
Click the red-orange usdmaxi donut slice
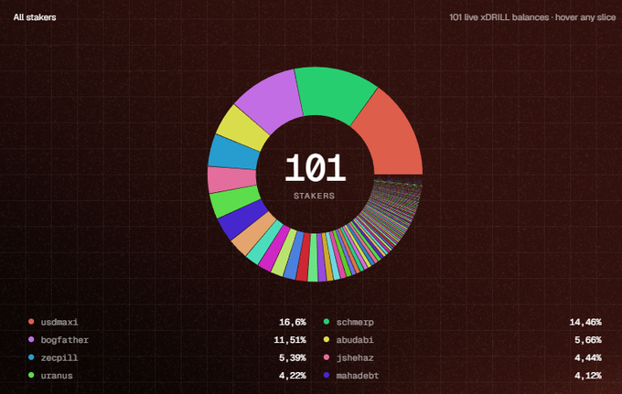391,133
